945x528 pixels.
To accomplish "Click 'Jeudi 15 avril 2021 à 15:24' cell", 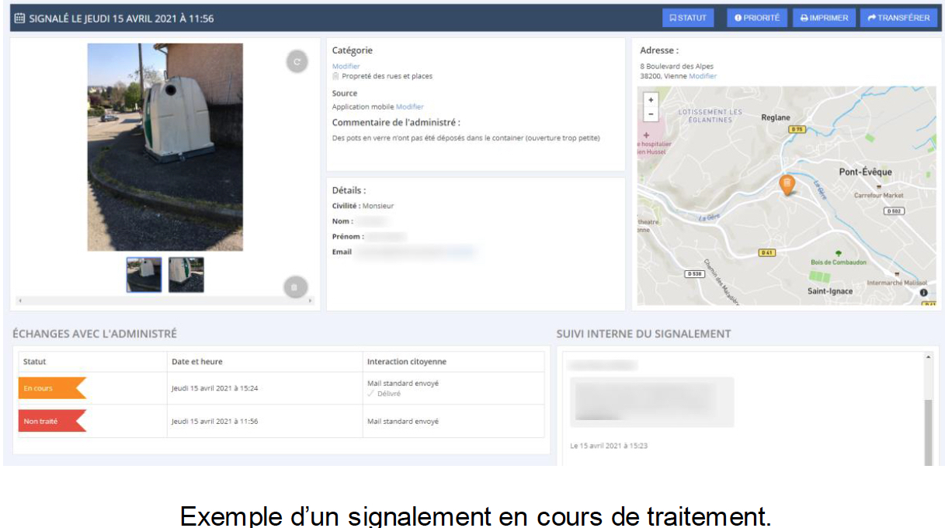I will (x=215, y=388).
